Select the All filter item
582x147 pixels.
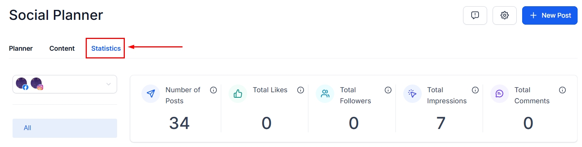point(65,128)
